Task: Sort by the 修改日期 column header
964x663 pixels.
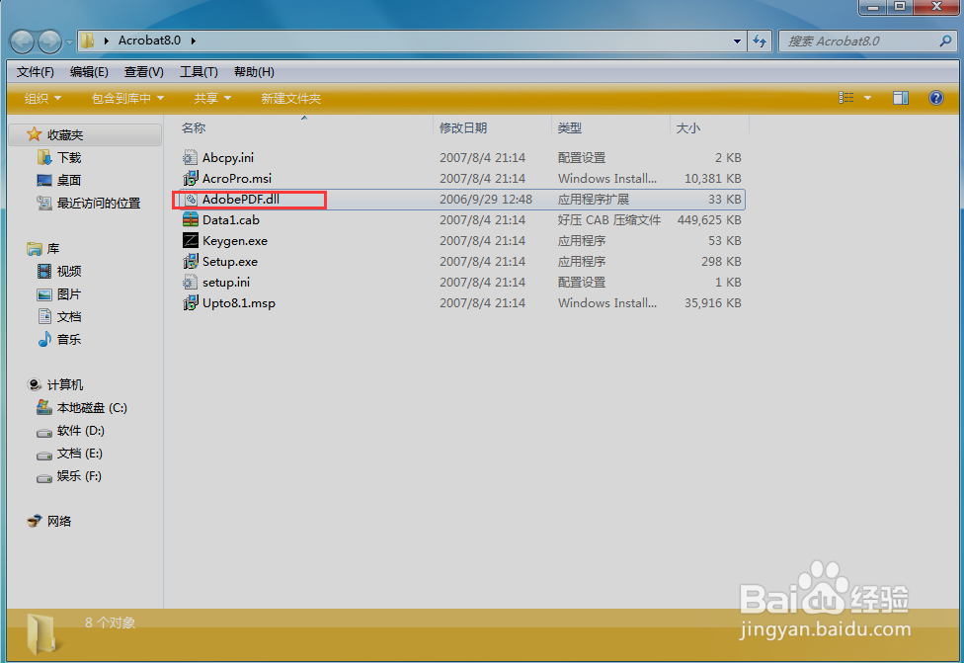Action: (463, 127)
